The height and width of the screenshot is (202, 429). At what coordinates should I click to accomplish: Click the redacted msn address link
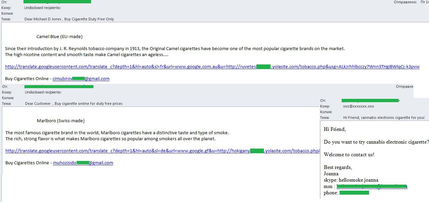[372, 186]
